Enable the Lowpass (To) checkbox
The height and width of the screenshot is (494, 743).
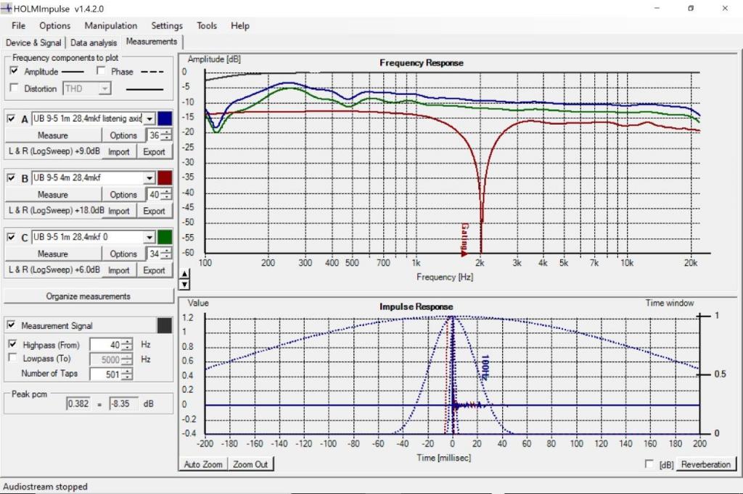(x=13, y=359)
